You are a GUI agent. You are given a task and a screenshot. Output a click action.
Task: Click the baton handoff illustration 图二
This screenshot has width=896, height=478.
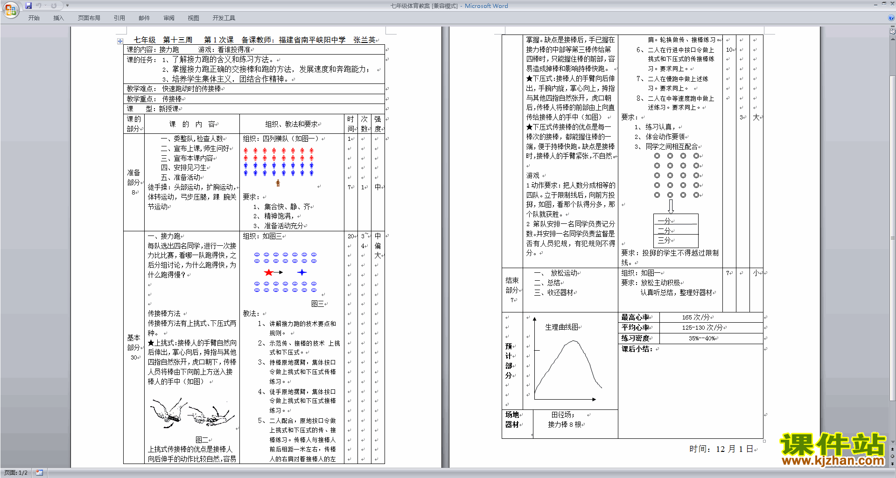[192, 412]
